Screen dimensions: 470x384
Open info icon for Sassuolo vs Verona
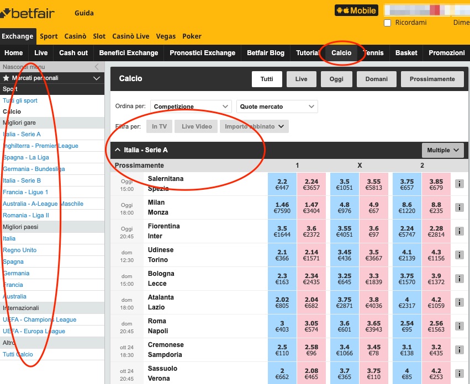(x=459, y=373)
